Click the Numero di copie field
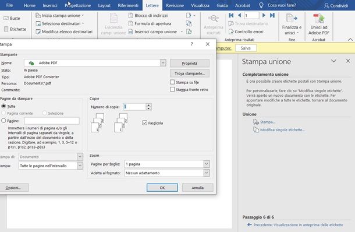This screenshot has height=232, width=355. click(x=134, y=107)
